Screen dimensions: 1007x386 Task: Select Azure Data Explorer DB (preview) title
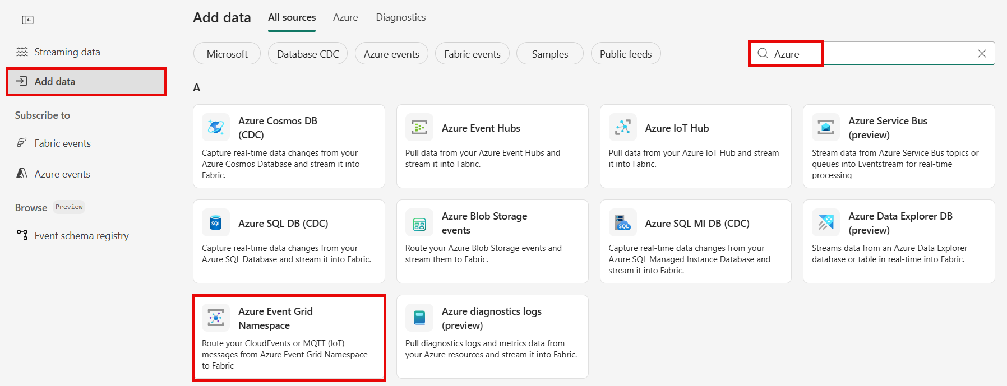pos(900,223)
